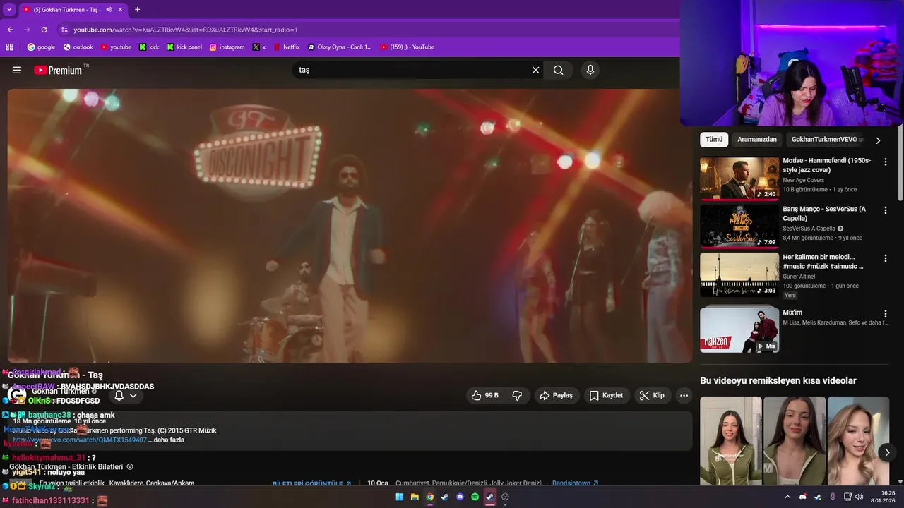Select the Aramanızdan filter chip

[x=757, y=139]
